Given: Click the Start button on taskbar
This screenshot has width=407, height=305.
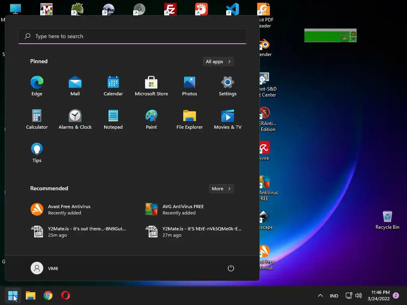Looking at the screenshot, I should point(13,295).
